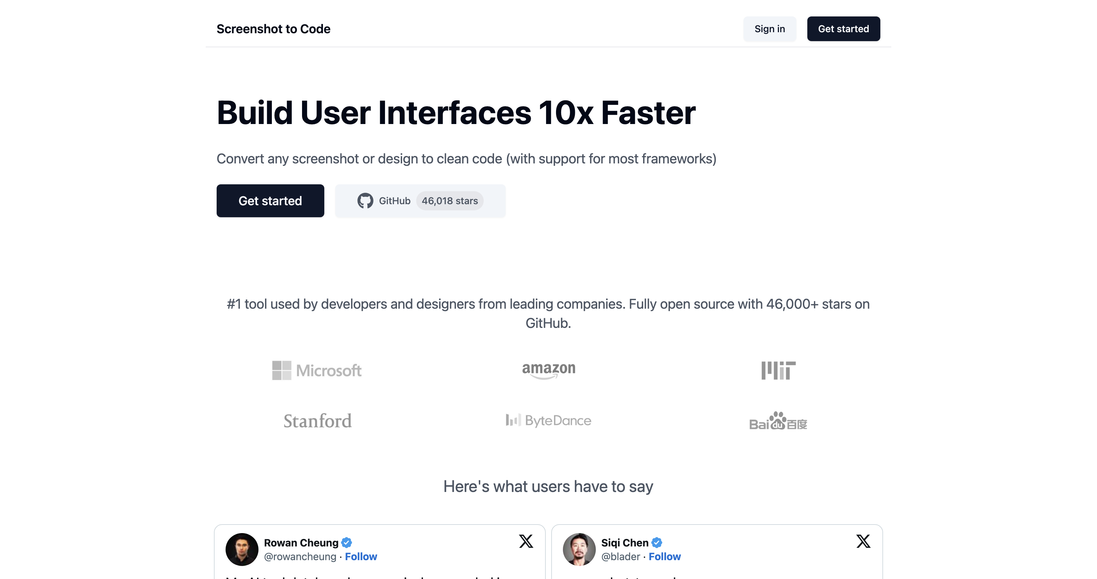Click the ByteDance logo
Image resolution: width=1097 pixels, height=579 pixels.
[x=548, y=421]
